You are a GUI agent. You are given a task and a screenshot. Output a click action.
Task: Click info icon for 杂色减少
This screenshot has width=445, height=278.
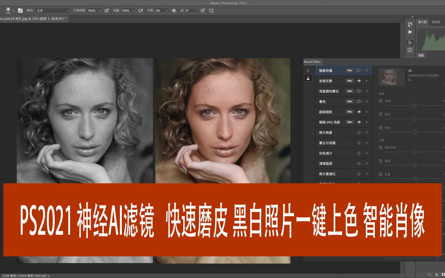[x=359, y=153]
